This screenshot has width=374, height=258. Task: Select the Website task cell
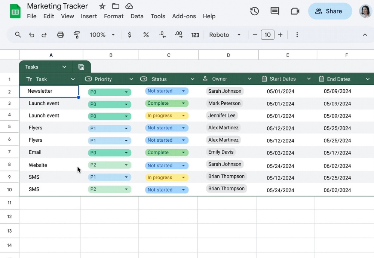coord(50,165)
